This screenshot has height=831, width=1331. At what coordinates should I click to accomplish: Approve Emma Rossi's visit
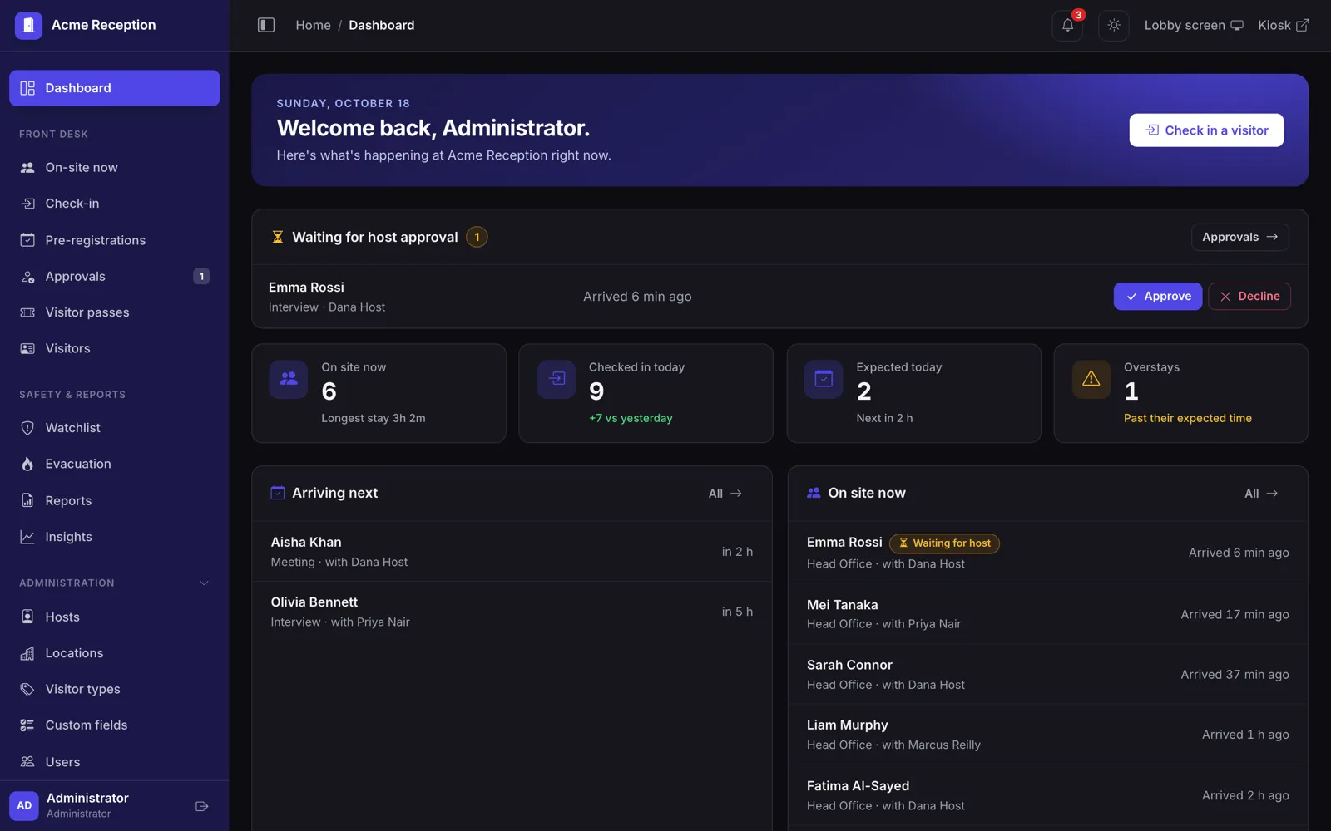tap(1157, 297)
